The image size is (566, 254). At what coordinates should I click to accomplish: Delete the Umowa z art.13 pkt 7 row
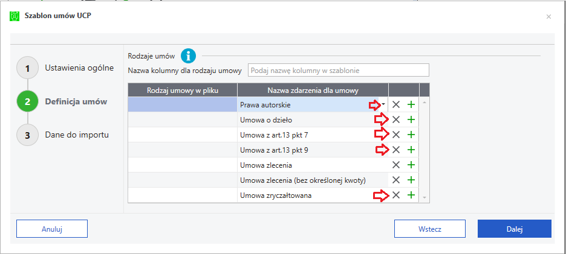click(x=396, y=135)
